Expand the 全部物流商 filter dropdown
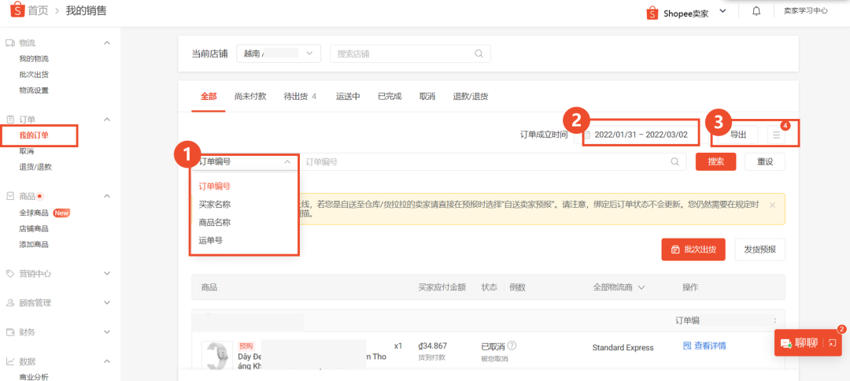This screenshot has height=381, width=850. [x=619, y=287]
